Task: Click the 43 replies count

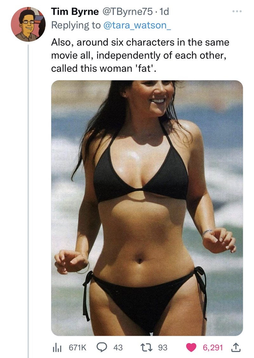Action: pos(118,348)
